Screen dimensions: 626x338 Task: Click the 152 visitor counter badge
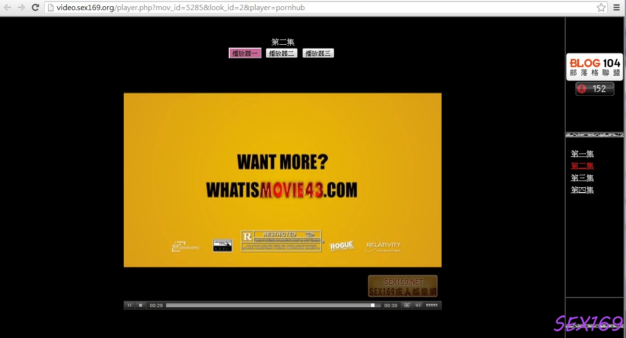(595, 89)
